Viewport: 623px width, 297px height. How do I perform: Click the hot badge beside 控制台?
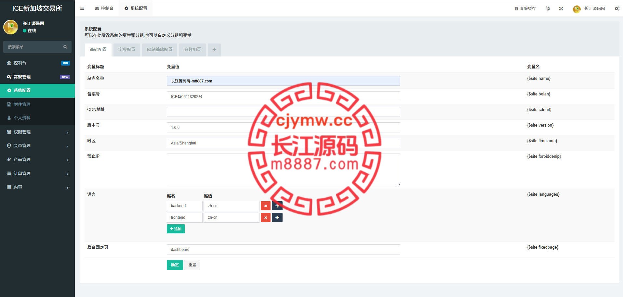pos(65,63)
